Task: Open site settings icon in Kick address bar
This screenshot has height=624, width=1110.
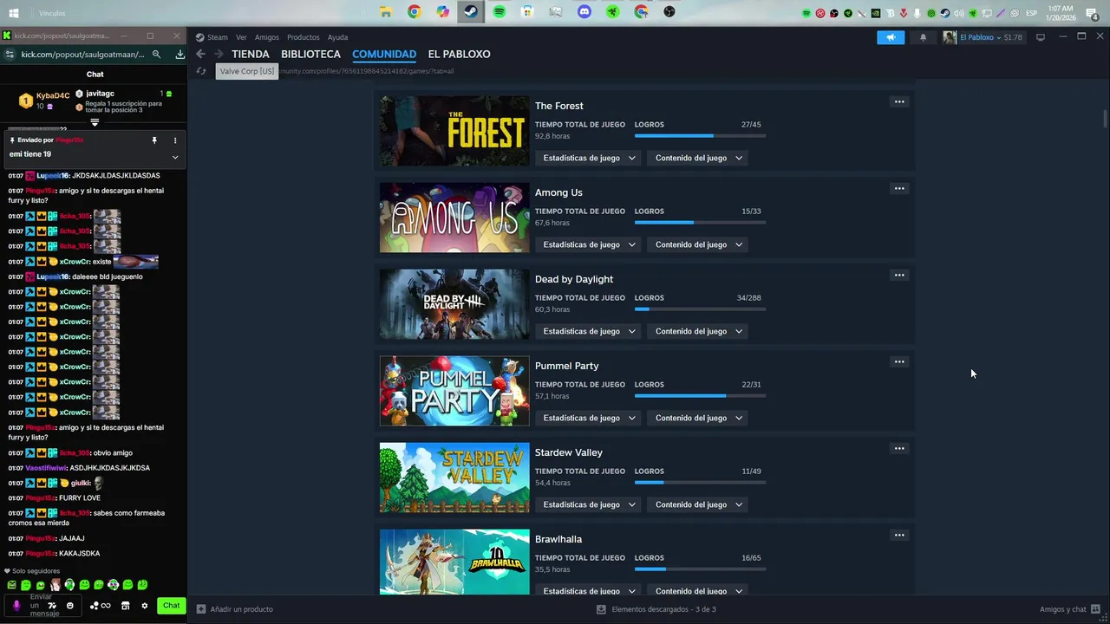Action: pos(9,54)
